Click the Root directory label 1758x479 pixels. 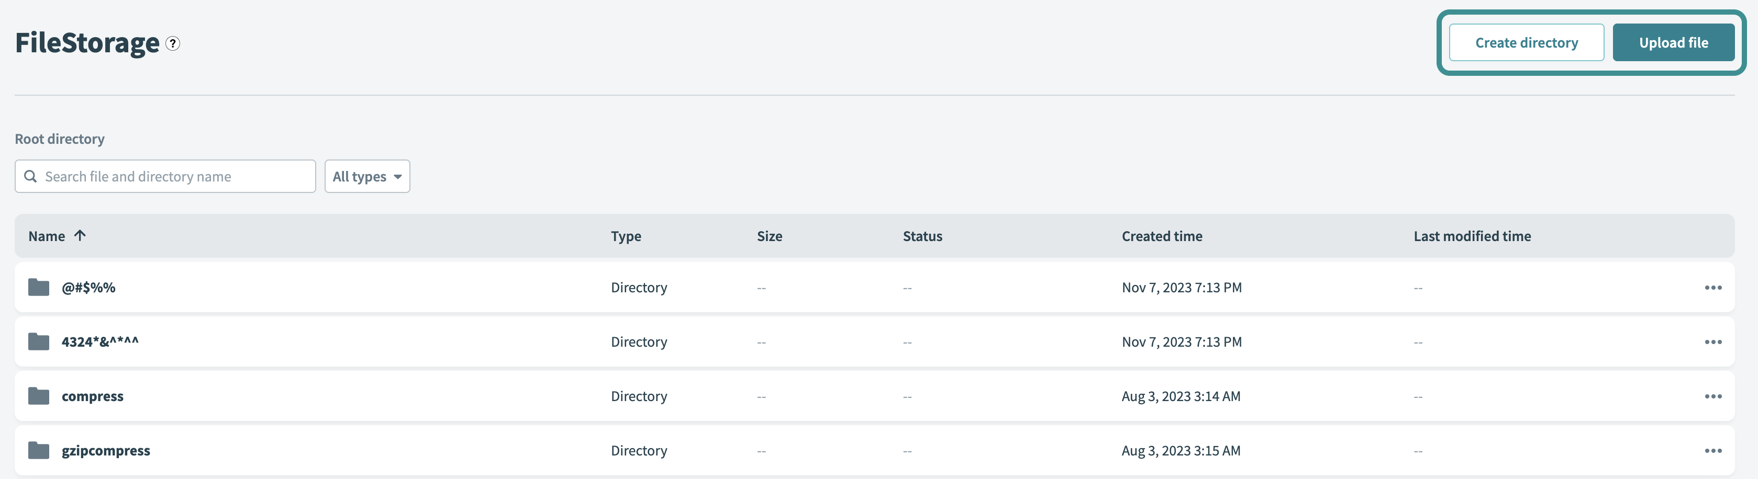(59, 139)
